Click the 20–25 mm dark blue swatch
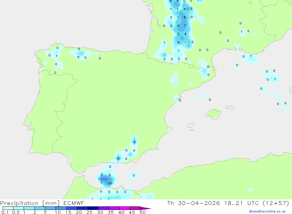The image size is (292, 214). [x=82, y=208]
